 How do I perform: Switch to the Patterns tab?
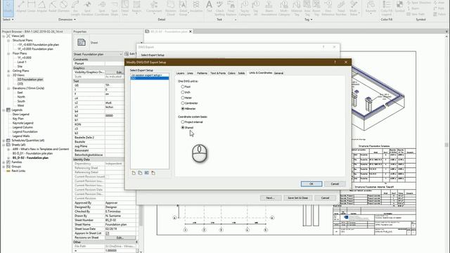coord(202,73)
